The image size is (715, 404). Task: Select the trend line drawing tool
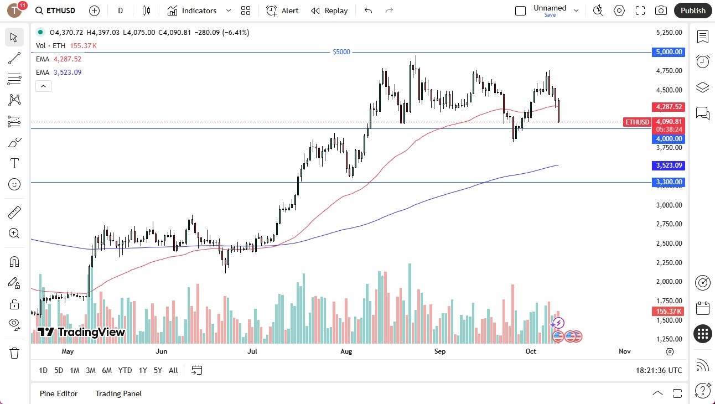point(14,58)
